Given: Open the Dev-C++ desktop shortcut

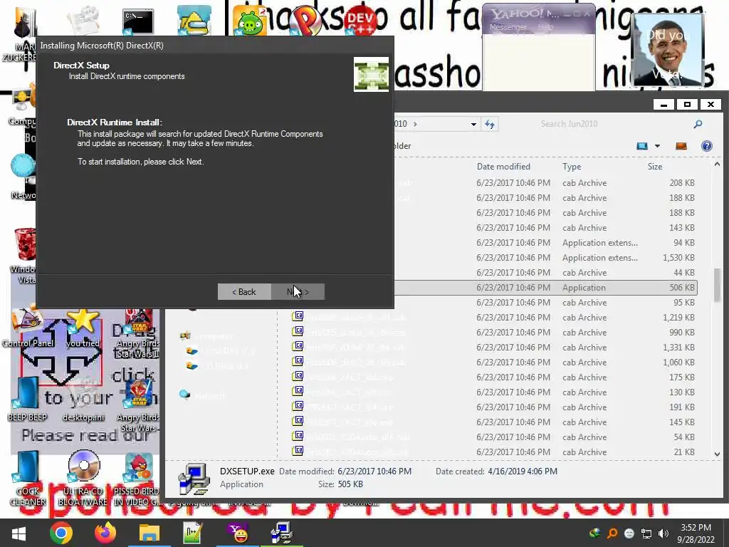Looking at the screenshot, I should (361, 21).
